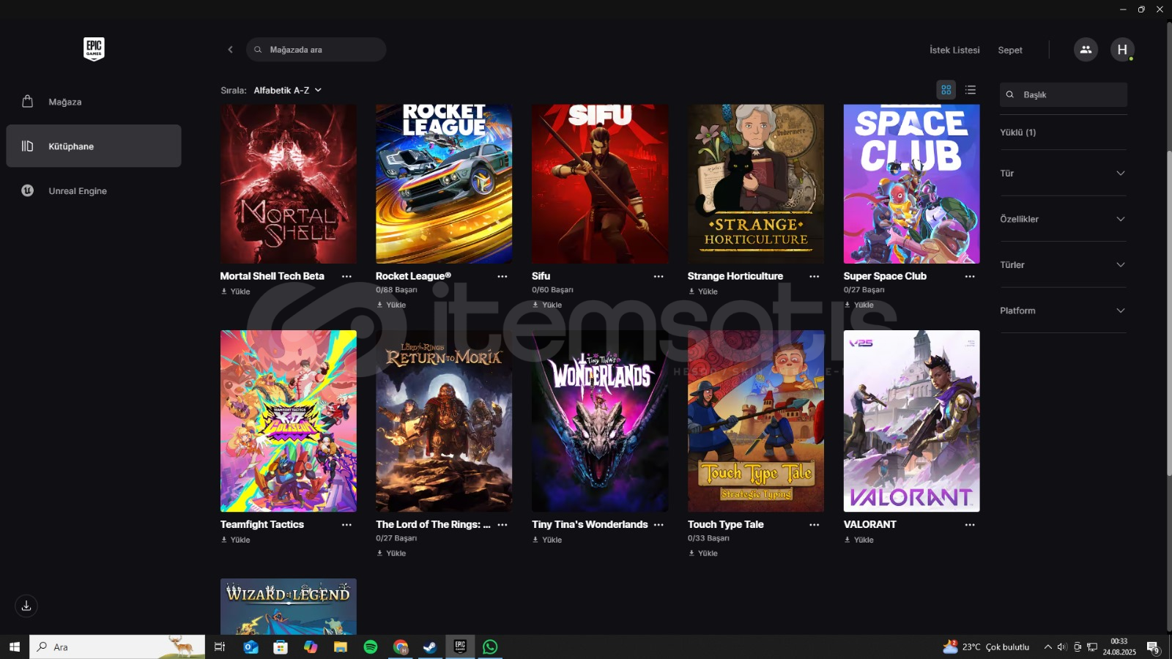This screenshot has width=1172, height=659.
Task: Install Mortal Shell Tech Beta via Yükle
Action: tap(236, 291)
